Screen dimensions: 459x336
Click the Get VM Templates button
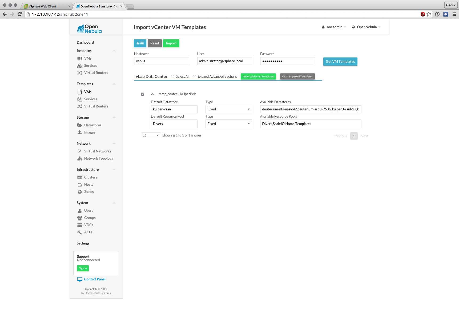pyautogui.click(x=340, y=62)
